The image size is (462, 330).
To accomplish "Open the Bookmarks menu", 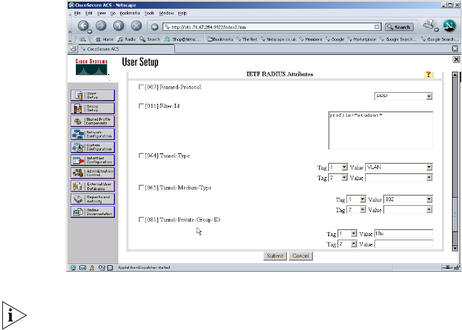I will (129, 13).
